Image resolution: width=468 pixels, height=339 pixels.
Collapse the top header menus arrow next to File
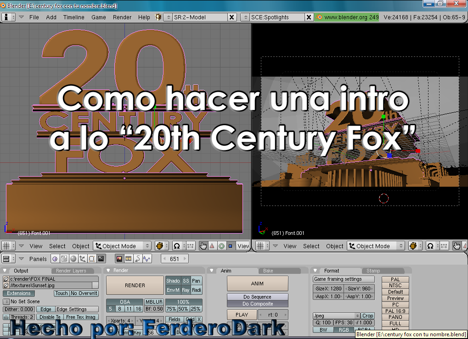pos(22,17)
